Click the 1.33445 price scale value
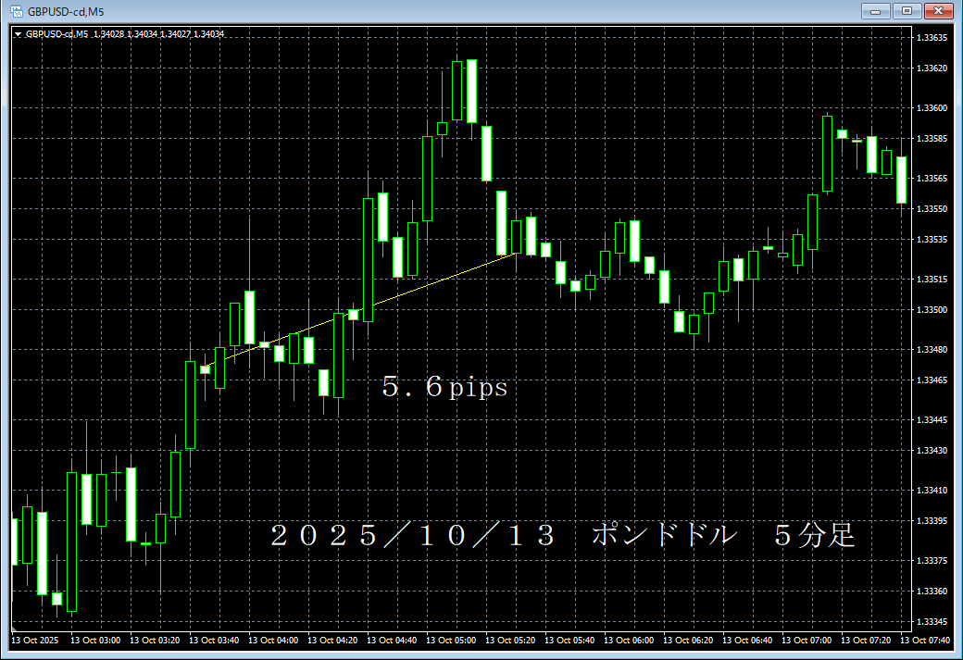963x660 pixels. 932,420
